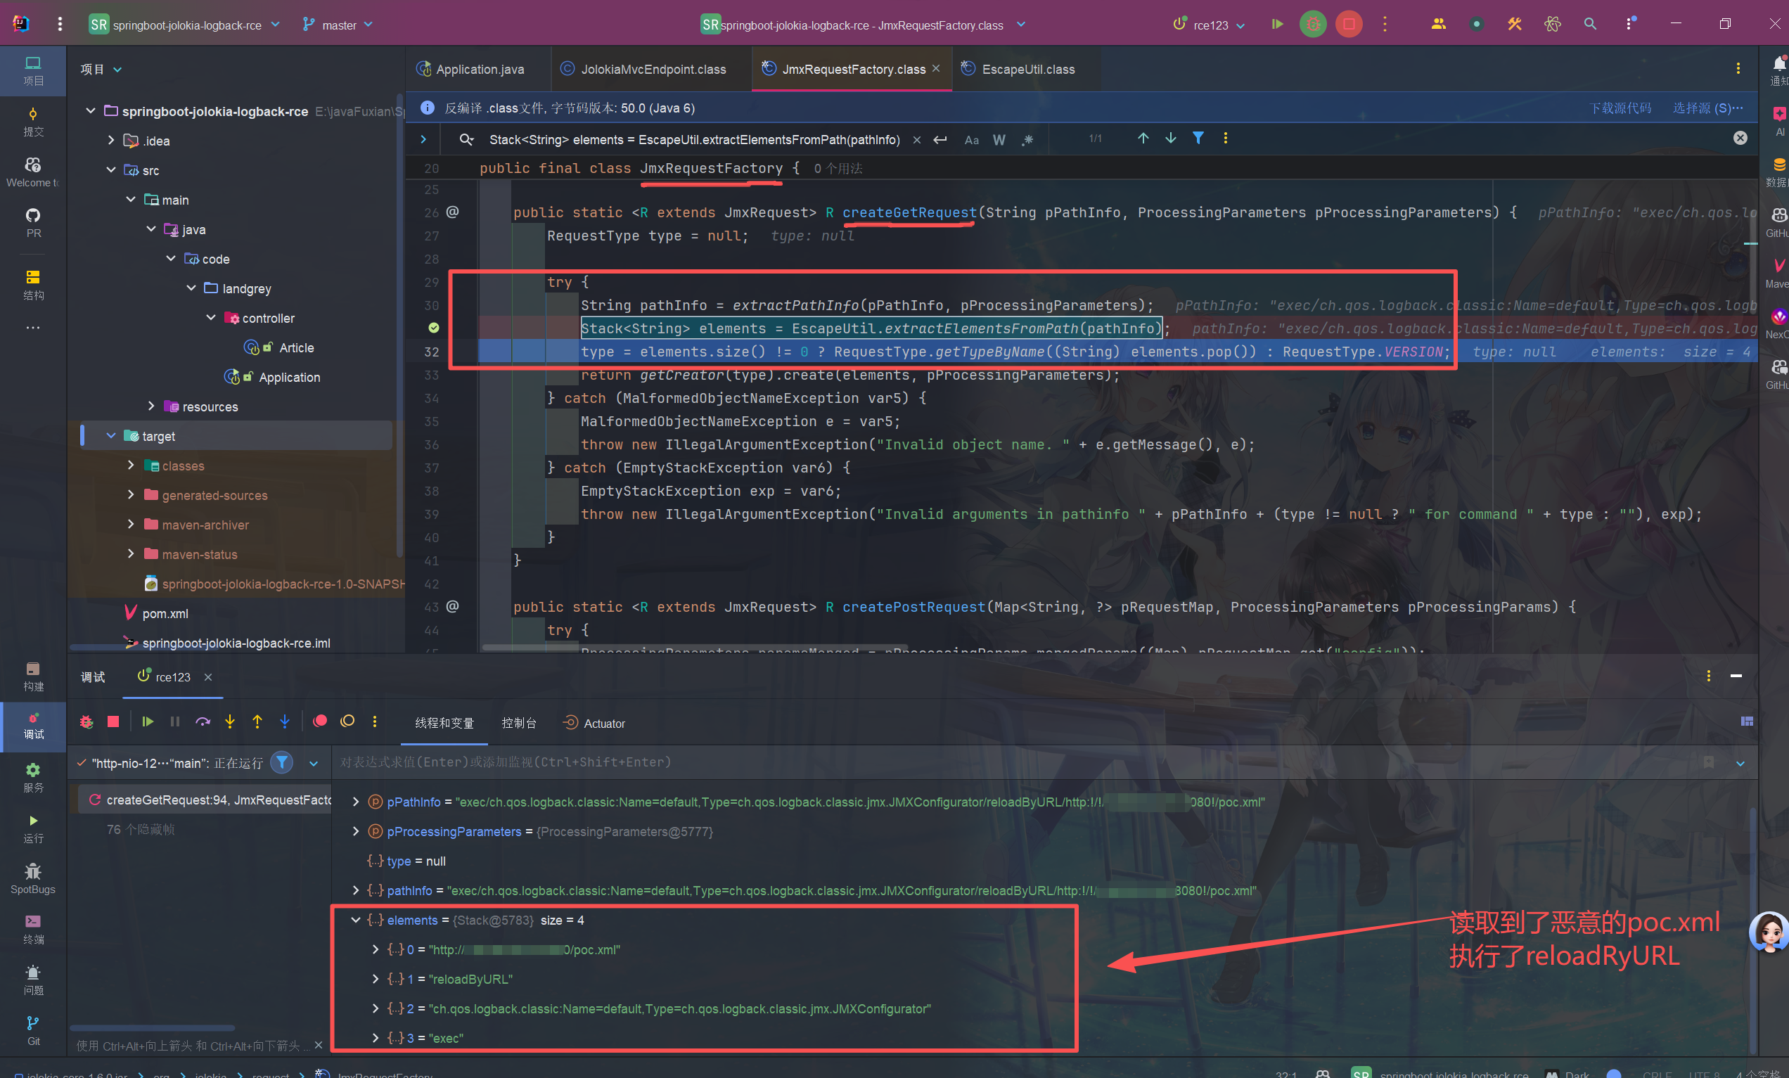Viewport: 1789px width, 1078px height.
Task: Click the red Stop button in top toolbar
Action: tap(1348, 25)
